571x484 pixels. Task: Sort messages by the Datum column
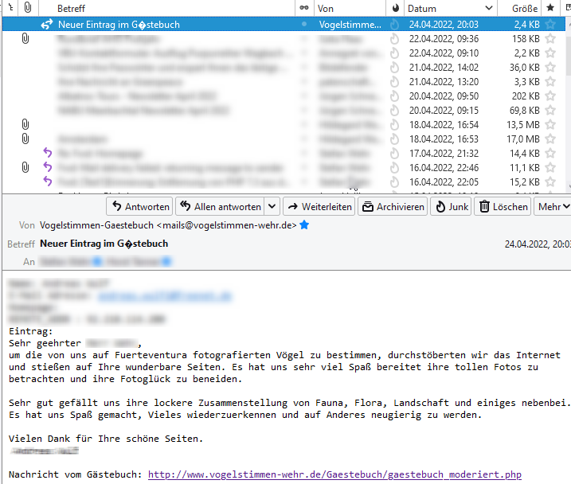[422, 8]
